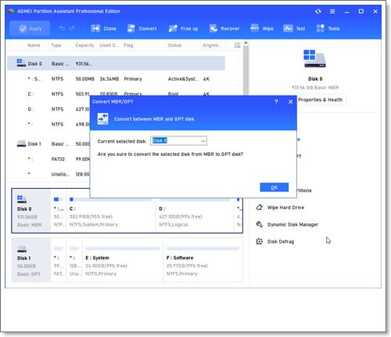Click the Redo arrow icon
This screenshot has width=391, height=337.
72,28
